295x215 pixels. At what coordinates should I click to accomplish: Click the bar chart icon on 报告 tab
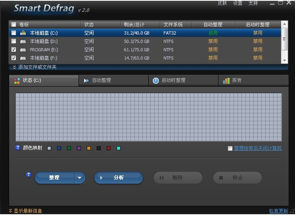226,81
